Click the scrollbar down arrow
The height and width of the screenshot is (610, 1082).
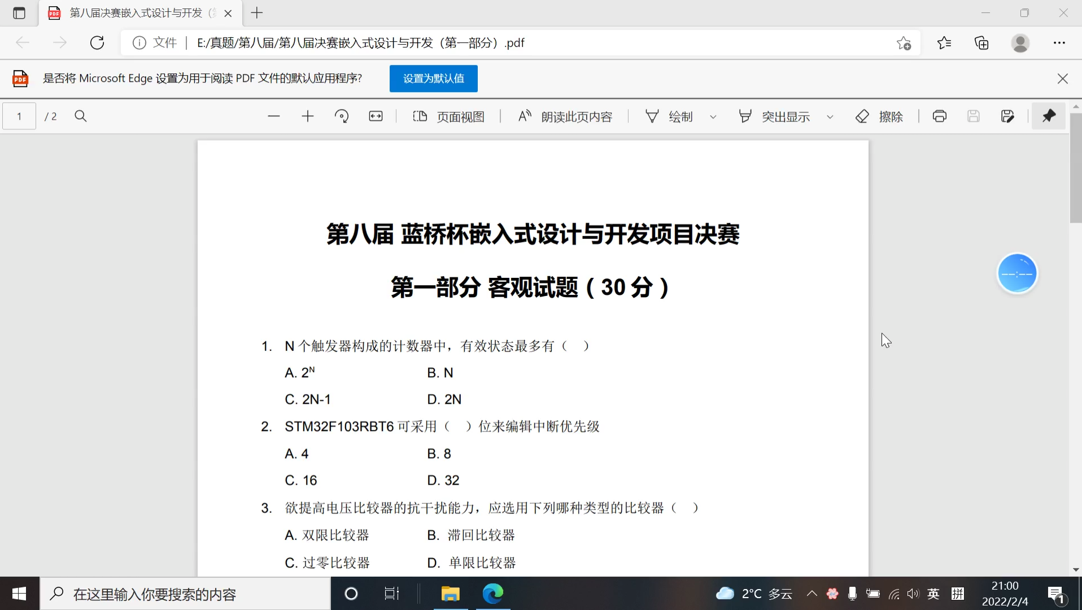1075,570
